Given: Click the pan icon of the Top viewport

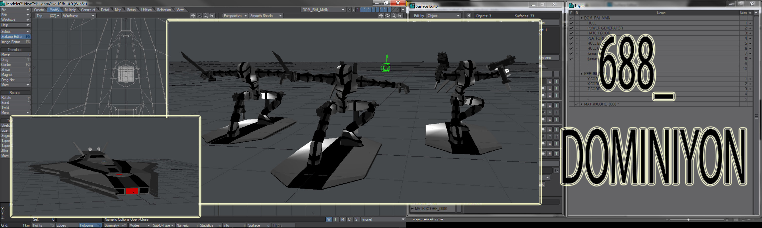Looking at the screenshot, I should pyautogui.click(x=193, y=16).
